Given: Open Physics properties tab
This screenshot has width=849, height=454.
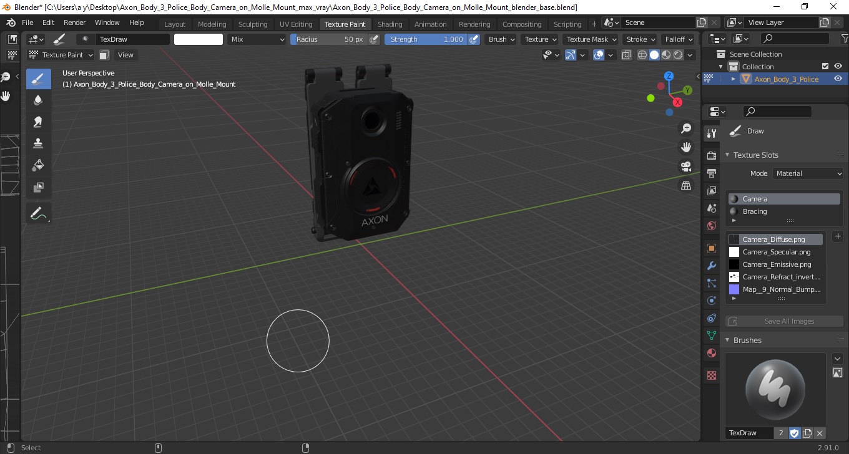Looking at the screenshot, I should 711,301.
